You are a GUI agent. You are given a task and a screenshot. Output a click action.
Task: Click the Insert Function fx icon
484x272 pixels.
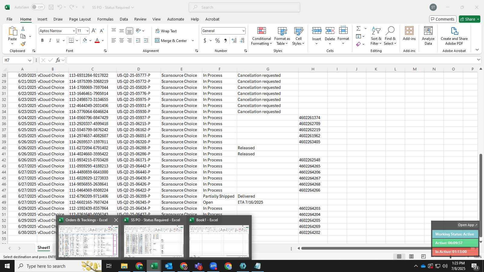(58, 60)
